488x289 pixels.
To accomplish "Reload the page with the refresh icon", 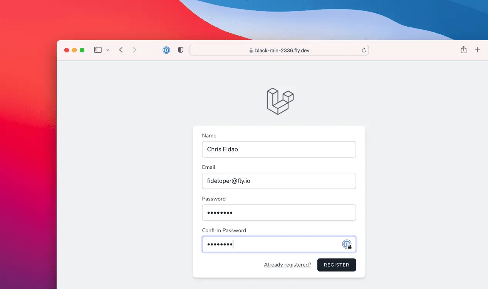I will [x=364, y=50].
